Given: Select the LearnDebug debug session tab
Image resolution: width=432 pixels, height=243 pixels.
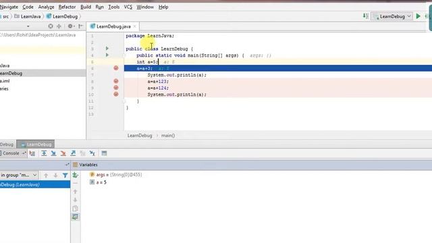Looking at the screenshot, I should click(36, 144).
